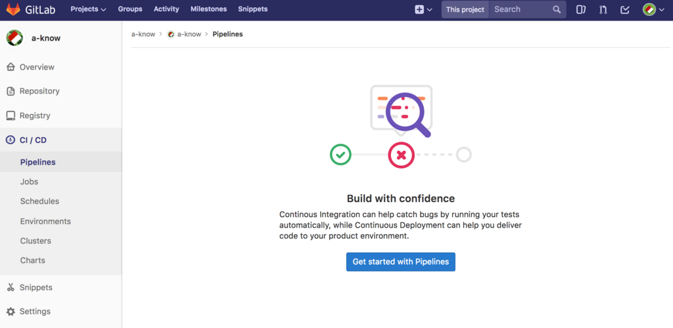673x328 pixels.
Task: Click first a-know breadcrumb link
Action: [143, 34]
